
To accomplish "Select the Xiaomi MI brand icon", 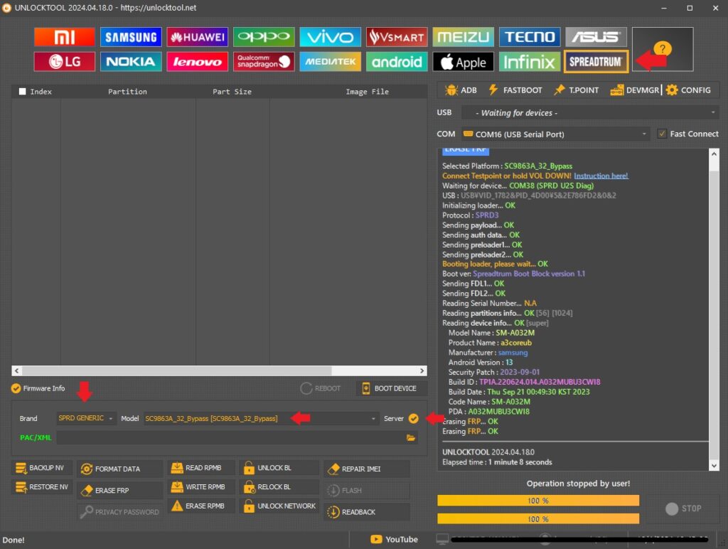I will click(64, 37).
